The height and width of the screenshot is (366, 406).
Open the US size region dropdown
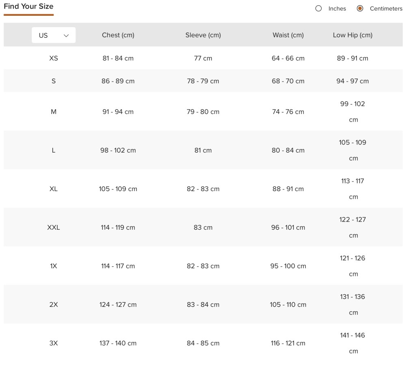54,35
